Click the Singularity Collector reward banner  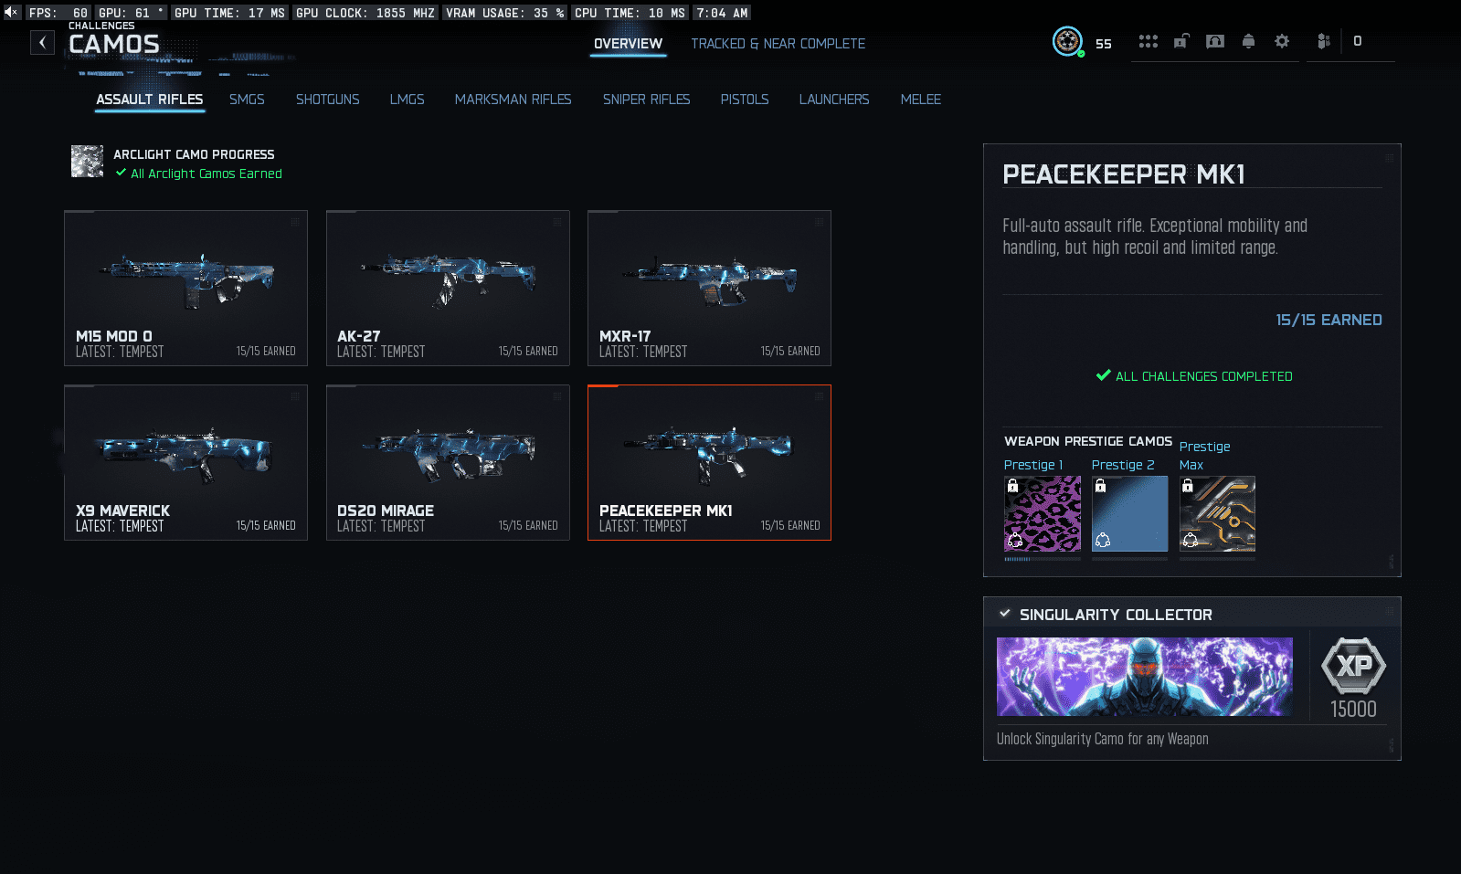pos(1144,677)
